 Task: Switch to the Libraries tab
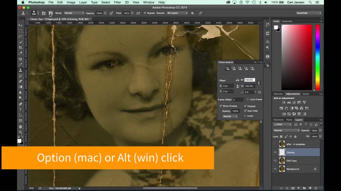click(278, 94)
